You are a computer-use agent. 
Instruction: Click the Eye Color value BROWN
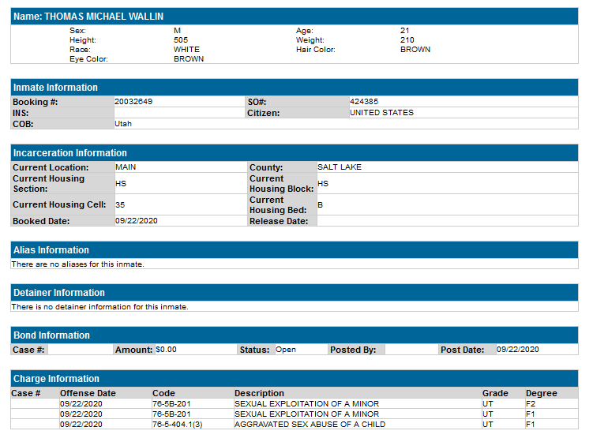(189, 59)
